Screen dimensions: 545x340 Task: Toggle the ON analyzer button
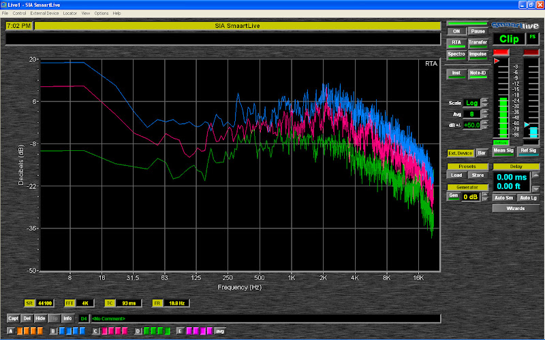(456, 31)
